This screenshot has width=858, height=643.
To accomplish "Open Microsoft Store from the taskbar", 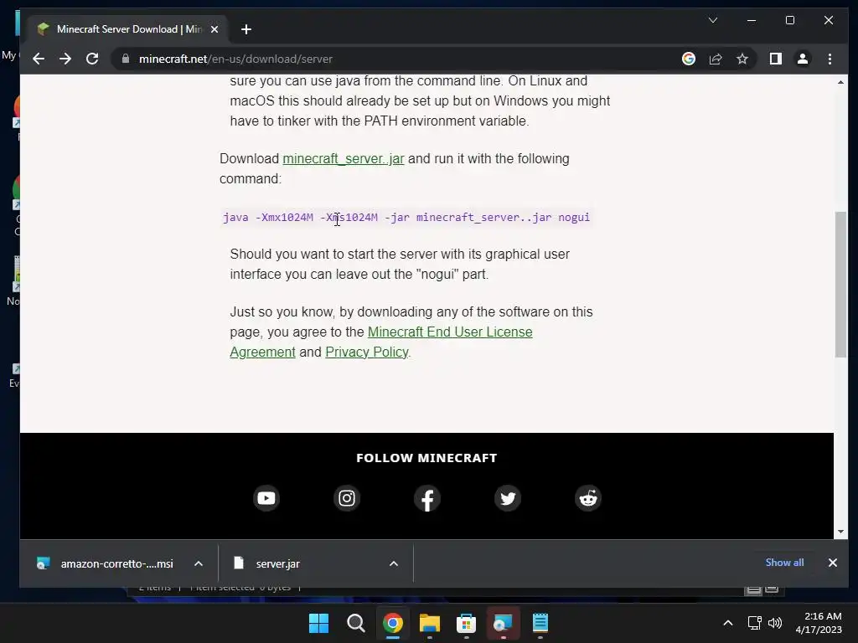I will pyautogui.click(x=466, y=623).
